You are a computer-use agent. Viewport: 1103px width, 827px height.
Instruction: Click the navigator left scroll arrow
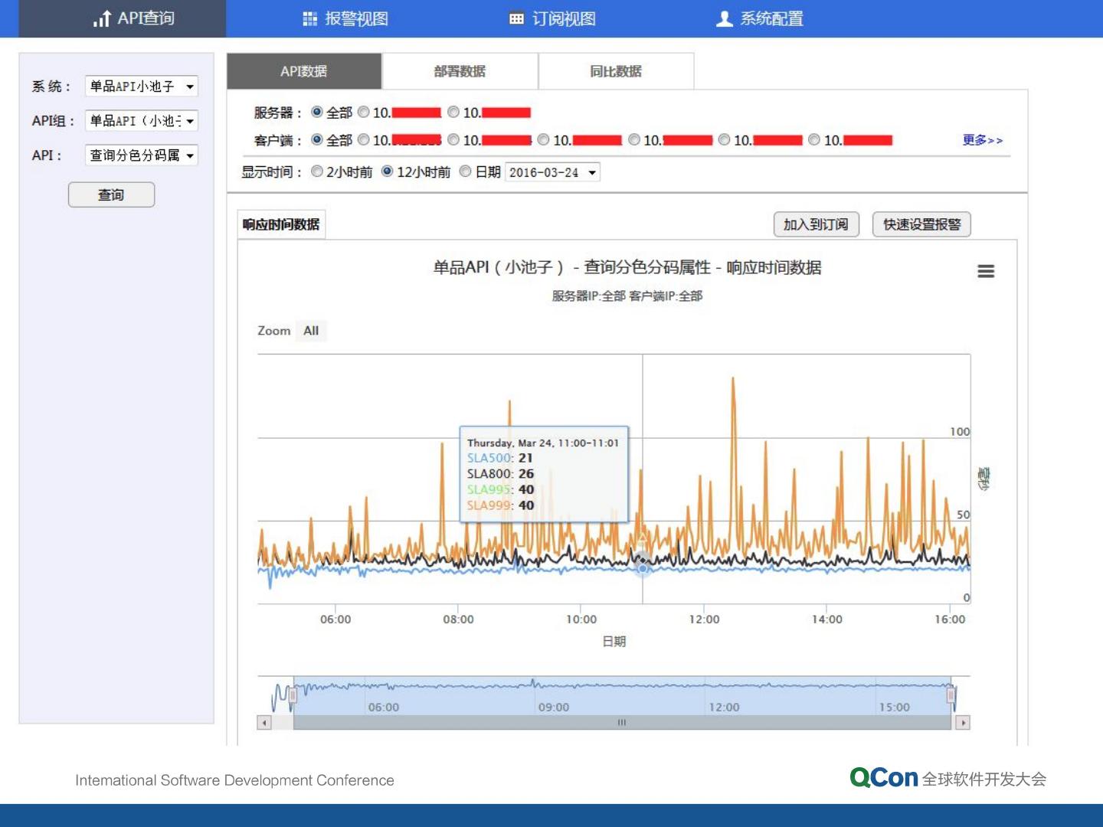pyautogui.click(x=264, y=722)
